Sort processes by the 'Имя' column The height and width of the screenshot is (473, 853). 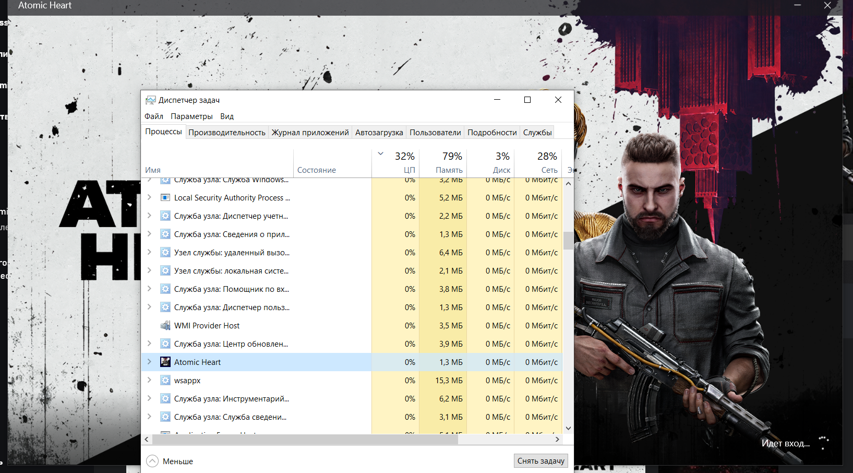(217, 163)
